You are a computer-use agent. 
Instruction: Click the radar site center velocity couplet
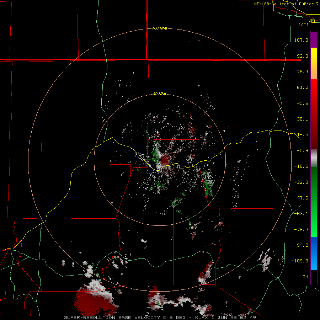tap(160, 160)
